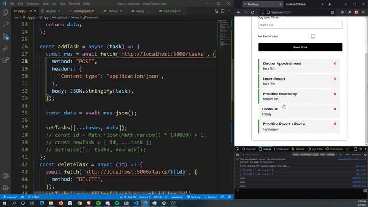Delete the Learn React task
This screenshot has width=368, height=207.
tap(335, 79)
